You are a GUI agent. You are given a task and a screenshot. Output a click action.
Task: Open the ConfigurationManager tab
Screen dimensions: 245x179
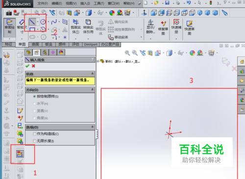coord(45,52)
